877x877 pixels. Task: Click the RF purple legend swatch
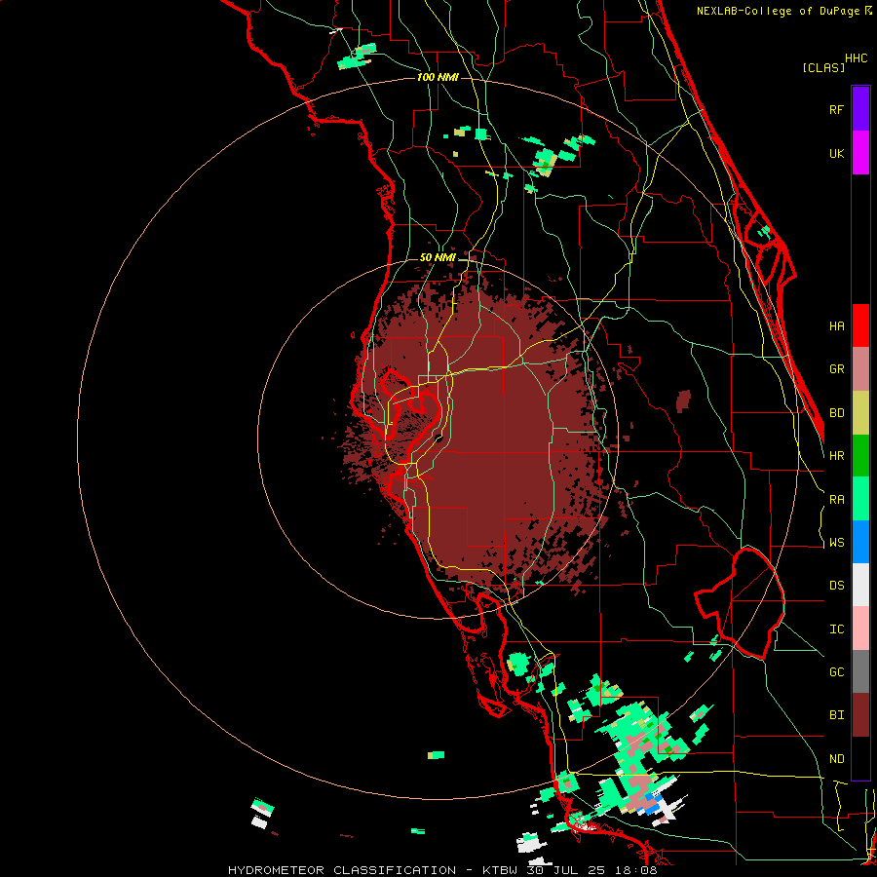[x=860, y=109]
